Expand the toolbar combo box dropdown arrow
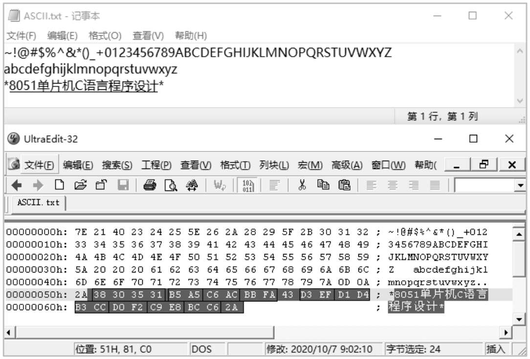 [x=520, y=185]
